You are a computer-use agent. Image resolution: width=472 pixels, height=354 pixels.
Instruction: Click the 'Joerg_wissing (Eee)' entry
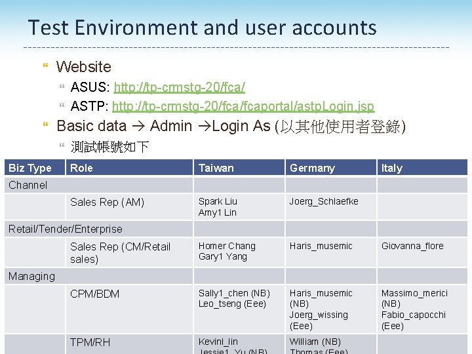(319, 321)
